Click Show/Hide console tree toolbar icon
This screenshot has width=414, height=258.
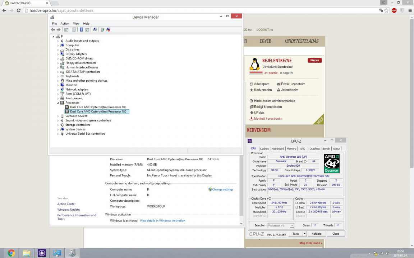pyautogui.click(x=66, y=30)
